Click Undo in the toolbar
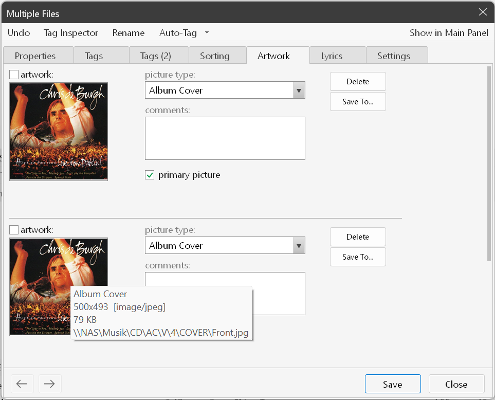This screenshot has height=400, width=495. [x=19, y=33]
